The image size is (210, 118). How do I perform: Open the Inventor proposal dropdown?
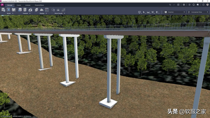pos(175,12)
